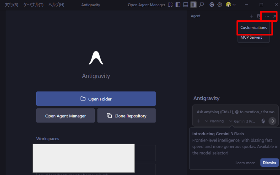Click the Learn more link
Screen dimensions: 280x175
tap(245, 163)
